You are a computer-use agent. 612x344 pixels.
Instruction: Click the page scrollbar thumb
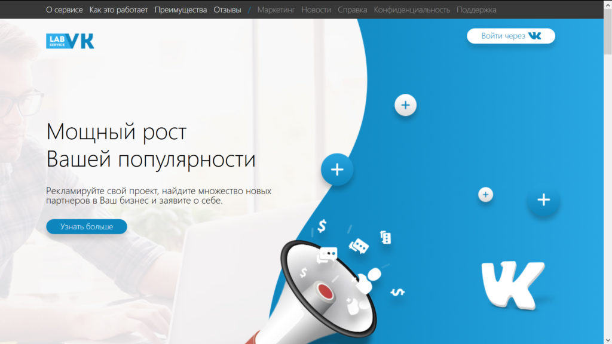pyautogui.click(x=608, y=31)
